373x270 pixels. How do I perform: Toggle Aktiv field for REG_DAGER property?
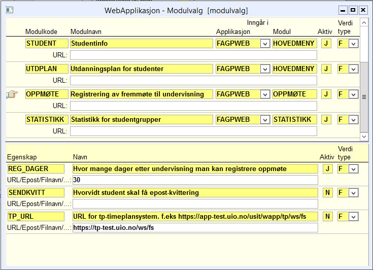coord(327,169)
